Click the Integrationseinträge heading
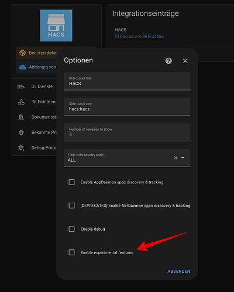 point(146,13)
